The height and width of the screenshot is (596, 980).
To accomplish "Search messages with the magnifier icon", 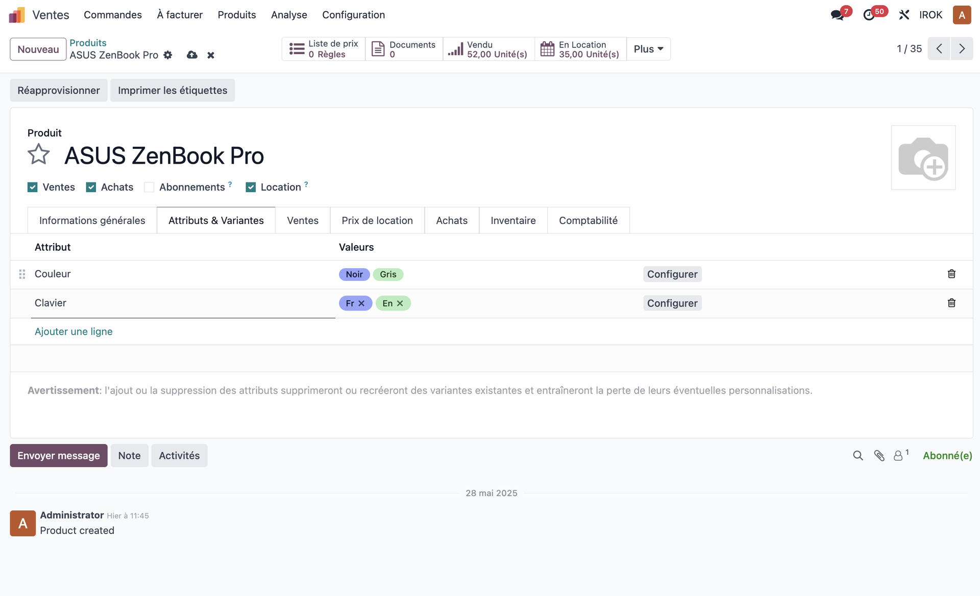I will click(858, 455).
